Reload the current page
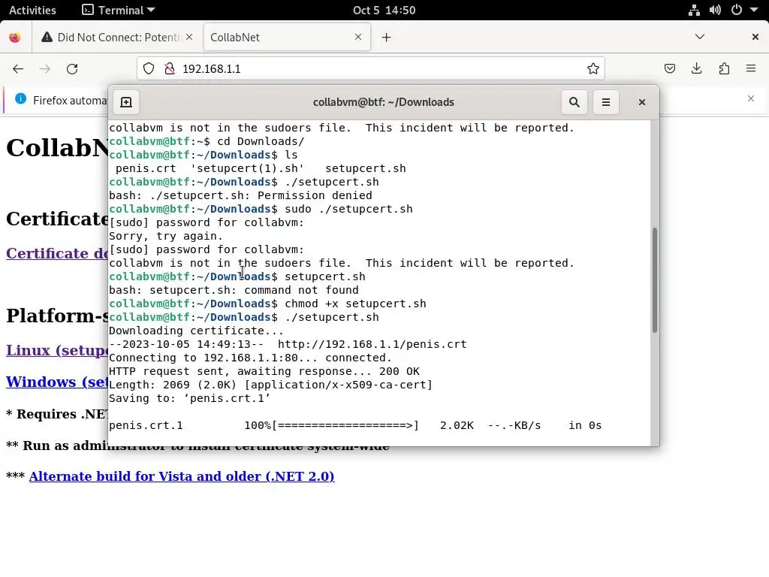The height and width of the screenshot is (577, 769). click(x=72, y=68)
